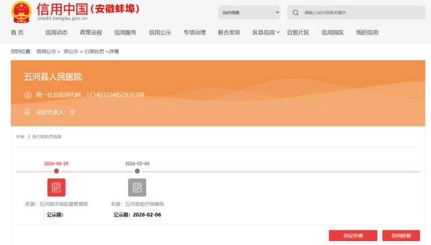This screenshot has width=431, height=245.
Task: Click the 2026-04-29 date label
Action: click(57, 164)
